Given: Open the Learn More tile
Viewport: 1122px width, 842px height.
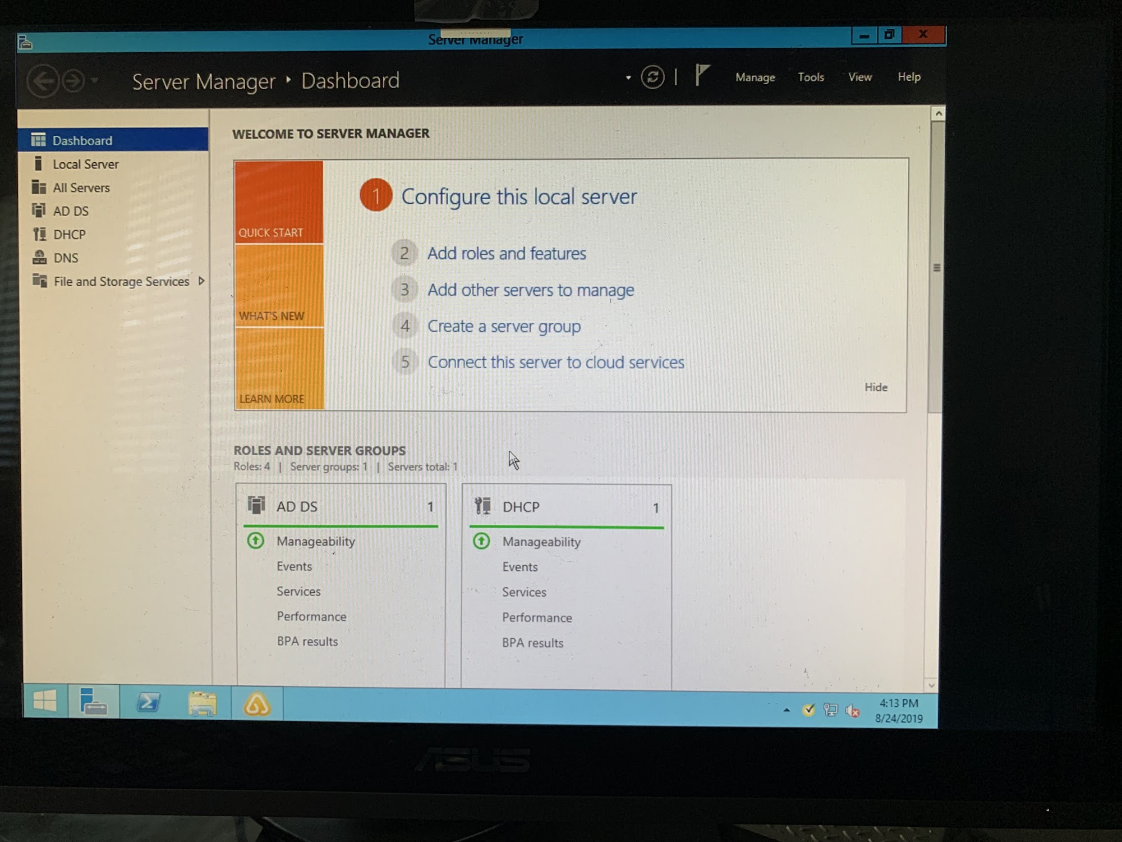Looking at the screenshot, I should (x=280, y=369).
